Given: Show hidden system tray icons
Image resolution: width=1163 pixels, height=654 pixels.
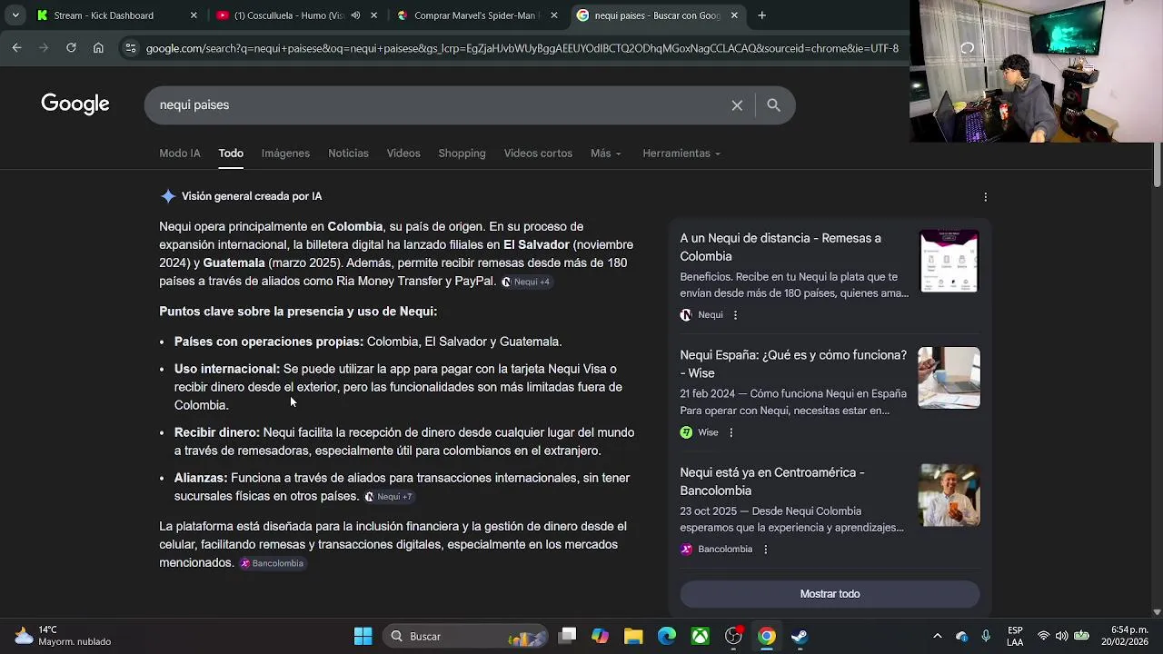Looking at the screenshot, I should [x=938, y=637].
